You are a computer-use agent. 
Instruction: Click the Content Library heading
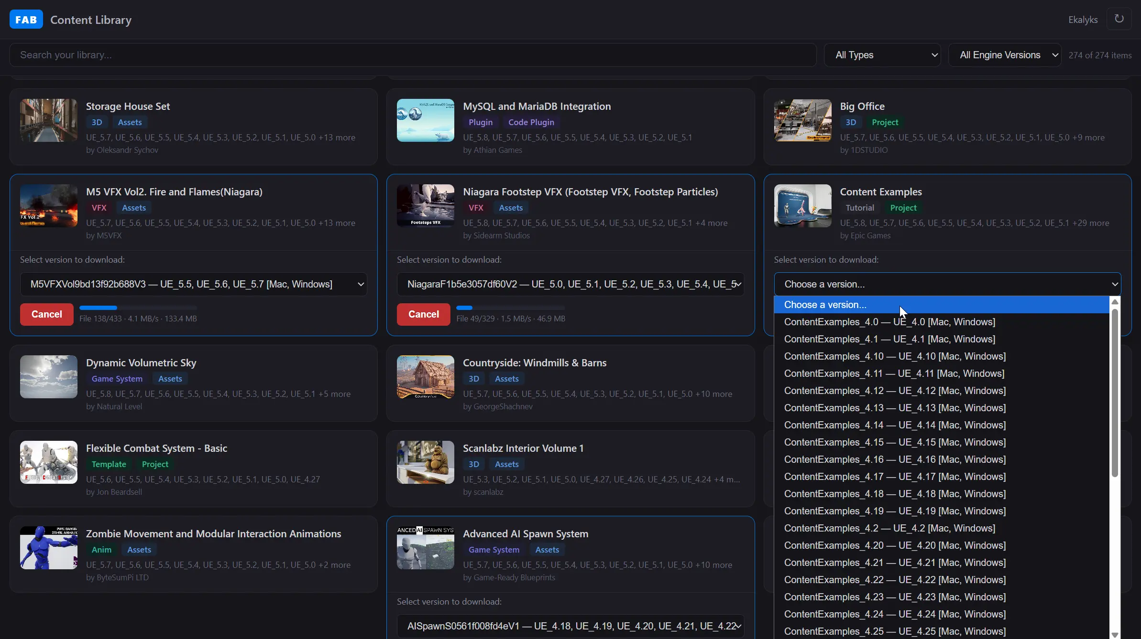(x=91, y=20)
